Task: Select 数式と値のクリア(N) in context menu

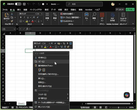Action: tap(51, 86)
